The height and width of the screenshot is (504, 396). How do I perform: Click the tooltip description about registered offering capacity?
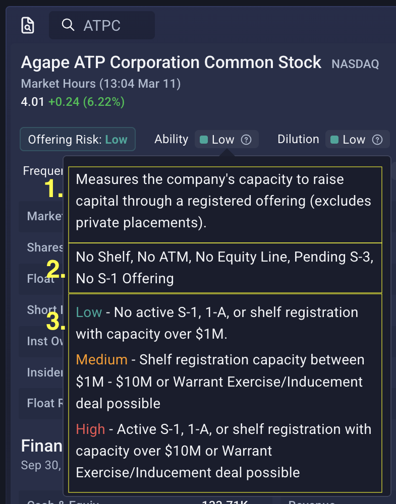pyautogui.click(x=223, y=201)
